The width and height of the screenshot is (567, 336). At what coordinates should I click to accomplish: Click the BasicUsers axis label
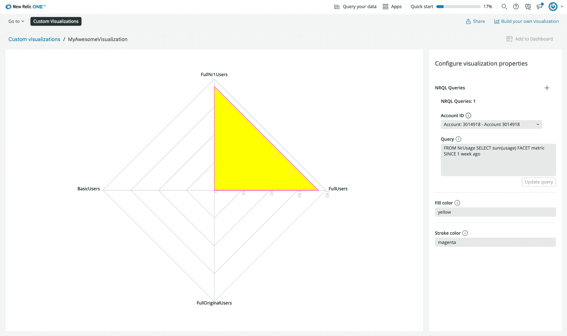coord(89,189)
